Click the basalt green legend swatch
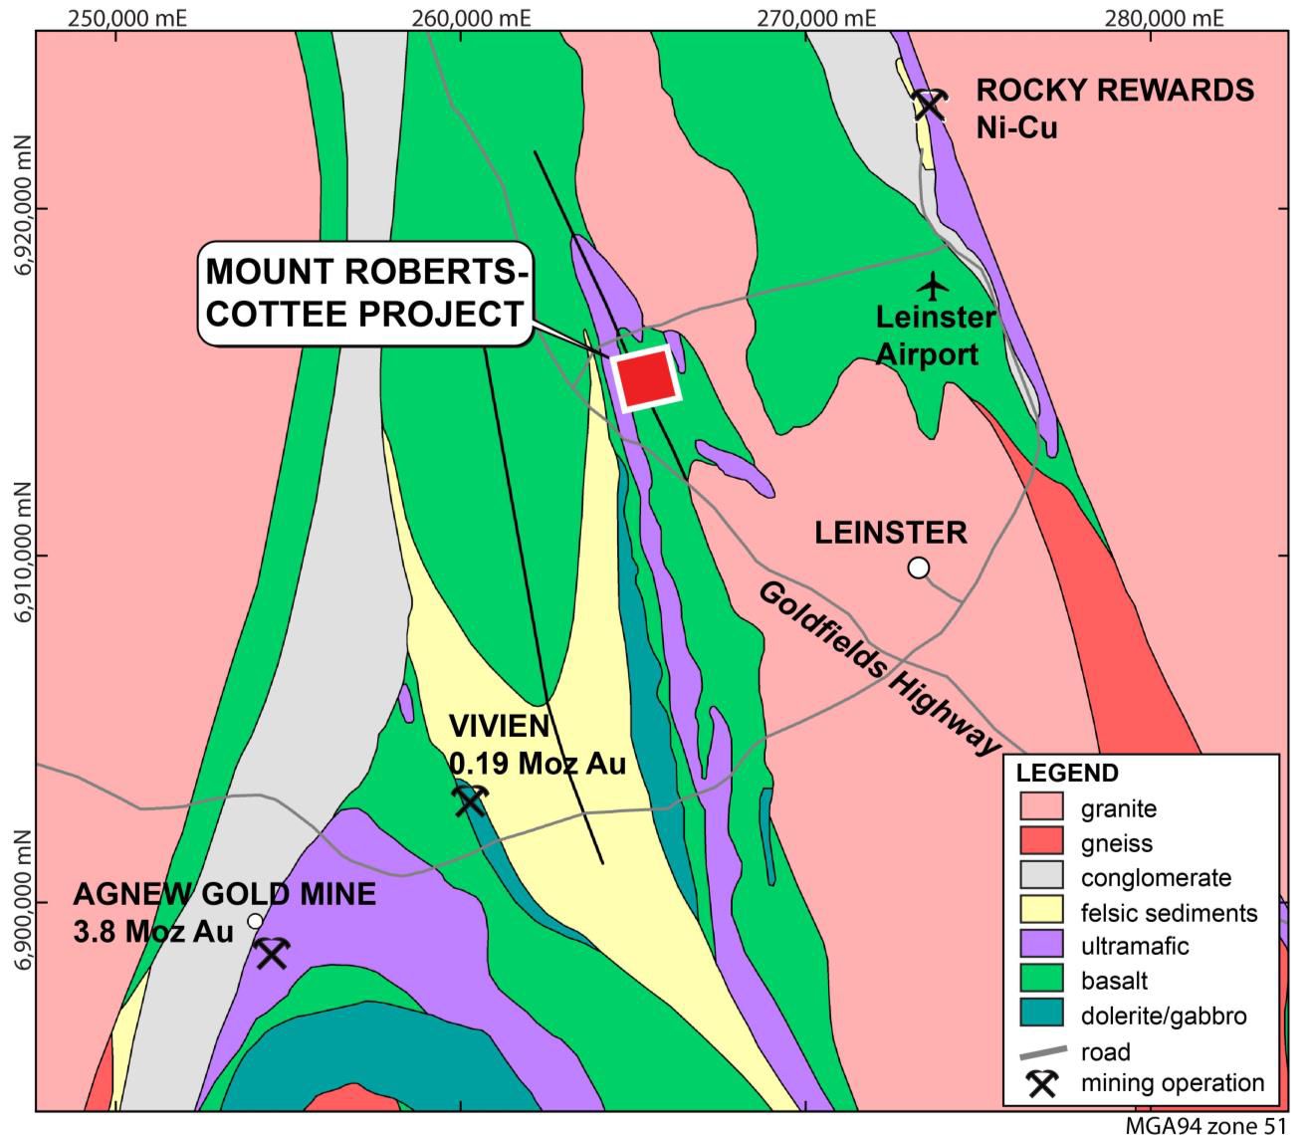This screenshot has height=1135, width=1310. [1042, 981]
